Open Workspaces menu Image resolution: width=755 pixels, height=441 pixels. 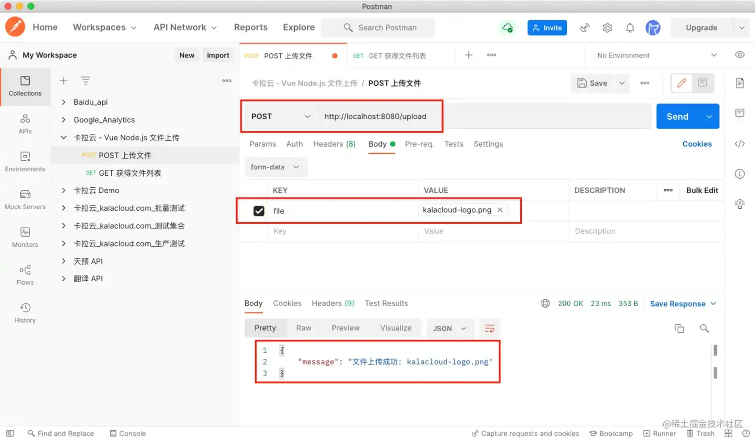tap(104, 27)
